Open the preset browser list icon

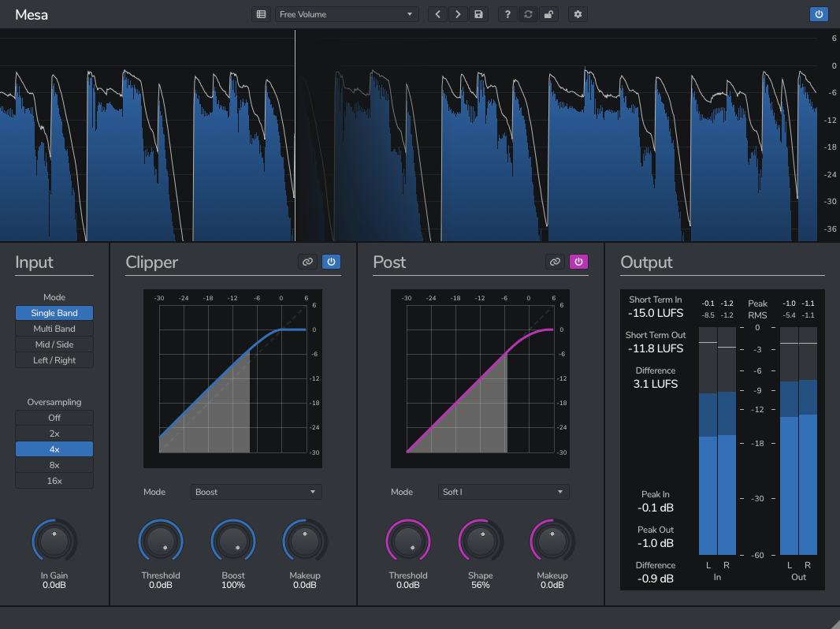point(261,14)
